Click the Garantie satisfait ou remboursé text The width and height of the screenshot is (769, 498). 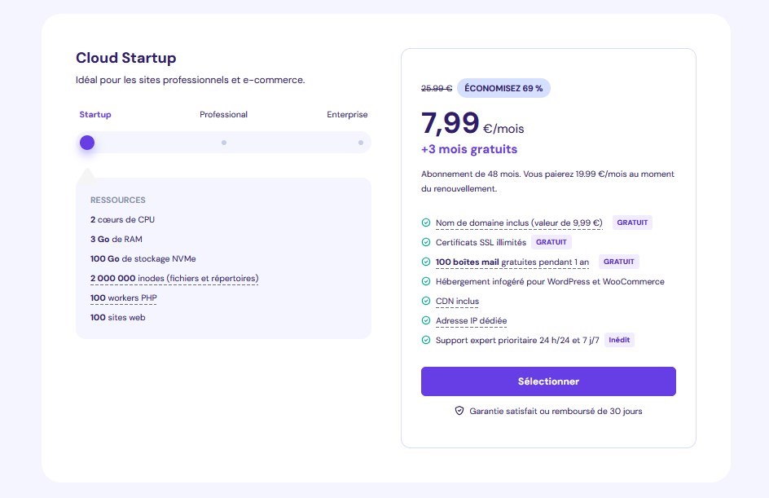(x=556, y=411)
